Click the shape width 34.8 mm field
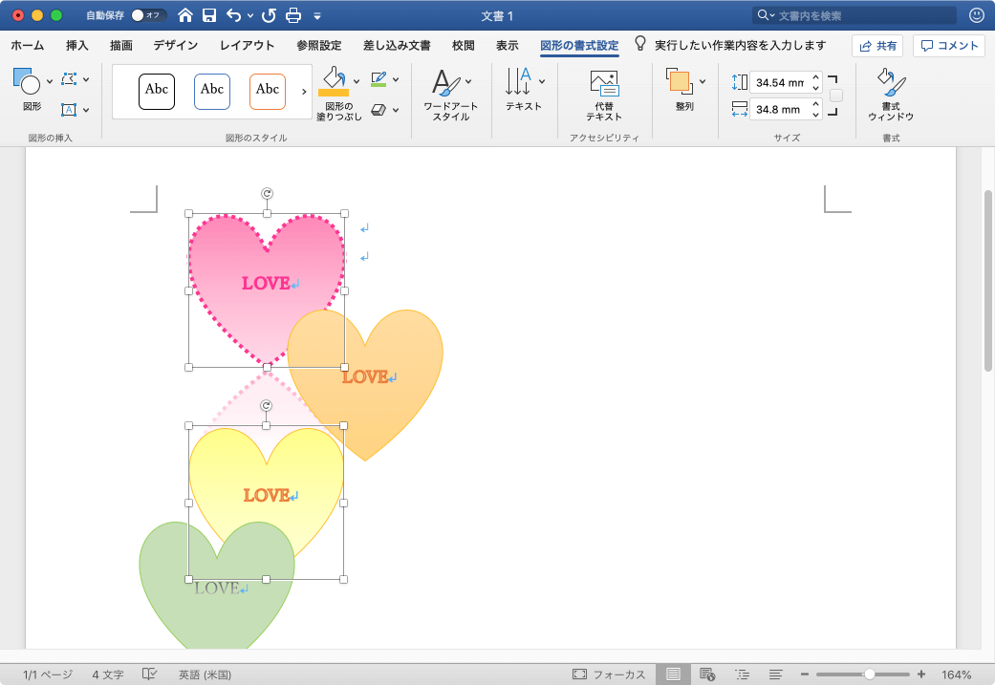The height and width of the screenshot is (685, 995). click(x=780, y=109)
